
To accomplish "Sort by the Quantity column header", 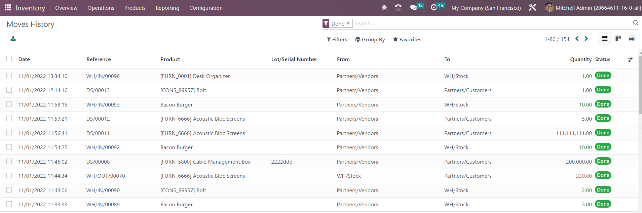I will coord(580,59).
